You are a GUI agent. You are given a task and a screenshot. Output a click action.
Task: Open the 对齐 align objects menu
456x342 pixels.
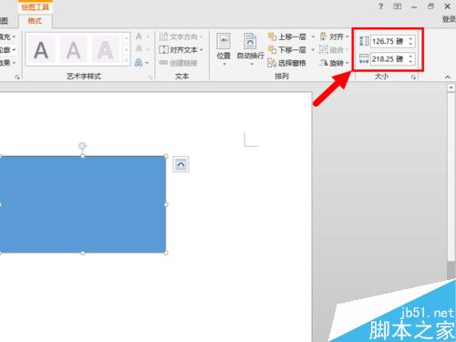point(335,36)
